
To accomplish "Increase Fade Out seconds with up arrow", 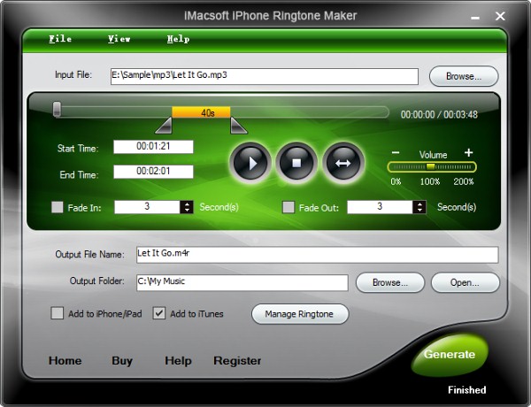I will 419,203.
